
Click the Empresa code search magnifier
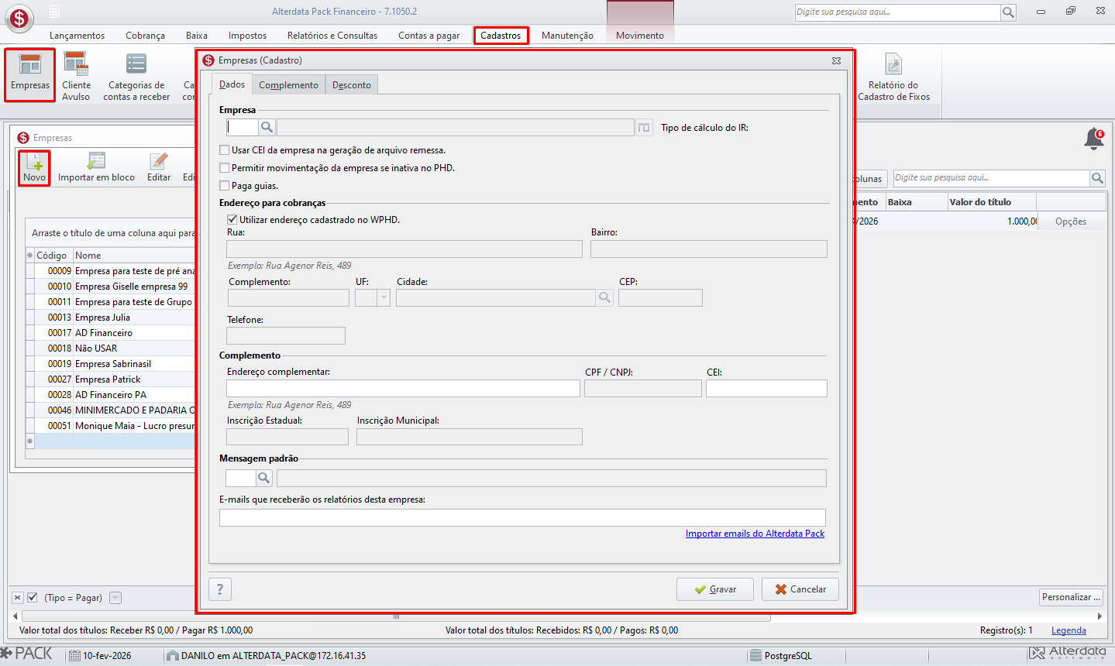(267, 127)
